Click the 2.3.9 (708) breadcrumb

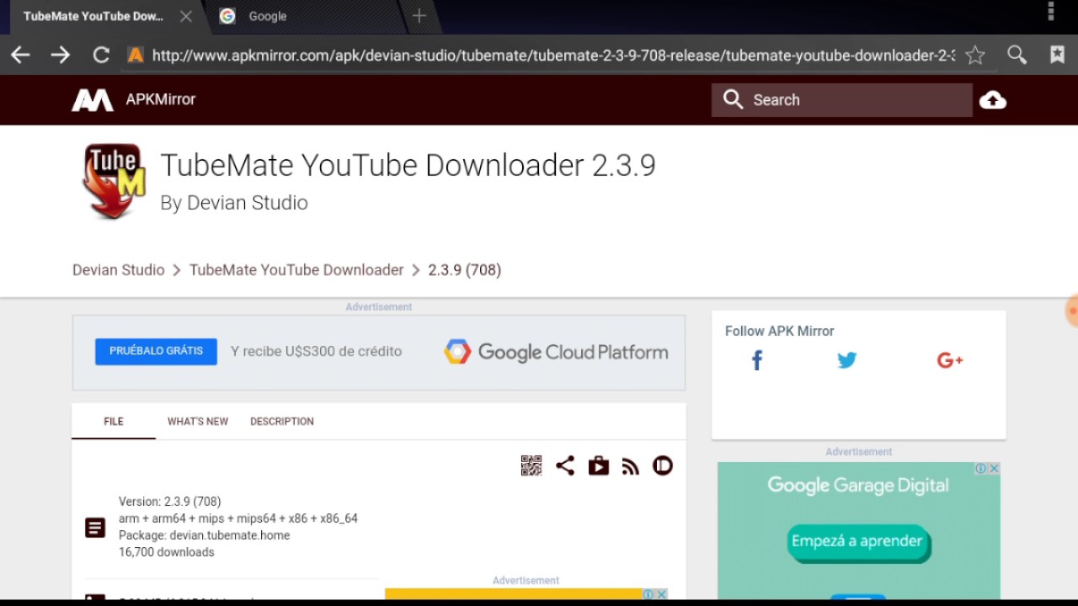tap(464, 270)
